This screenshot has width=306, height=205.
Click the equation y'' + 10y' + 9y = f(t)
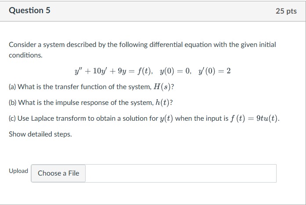click(113, 71)
